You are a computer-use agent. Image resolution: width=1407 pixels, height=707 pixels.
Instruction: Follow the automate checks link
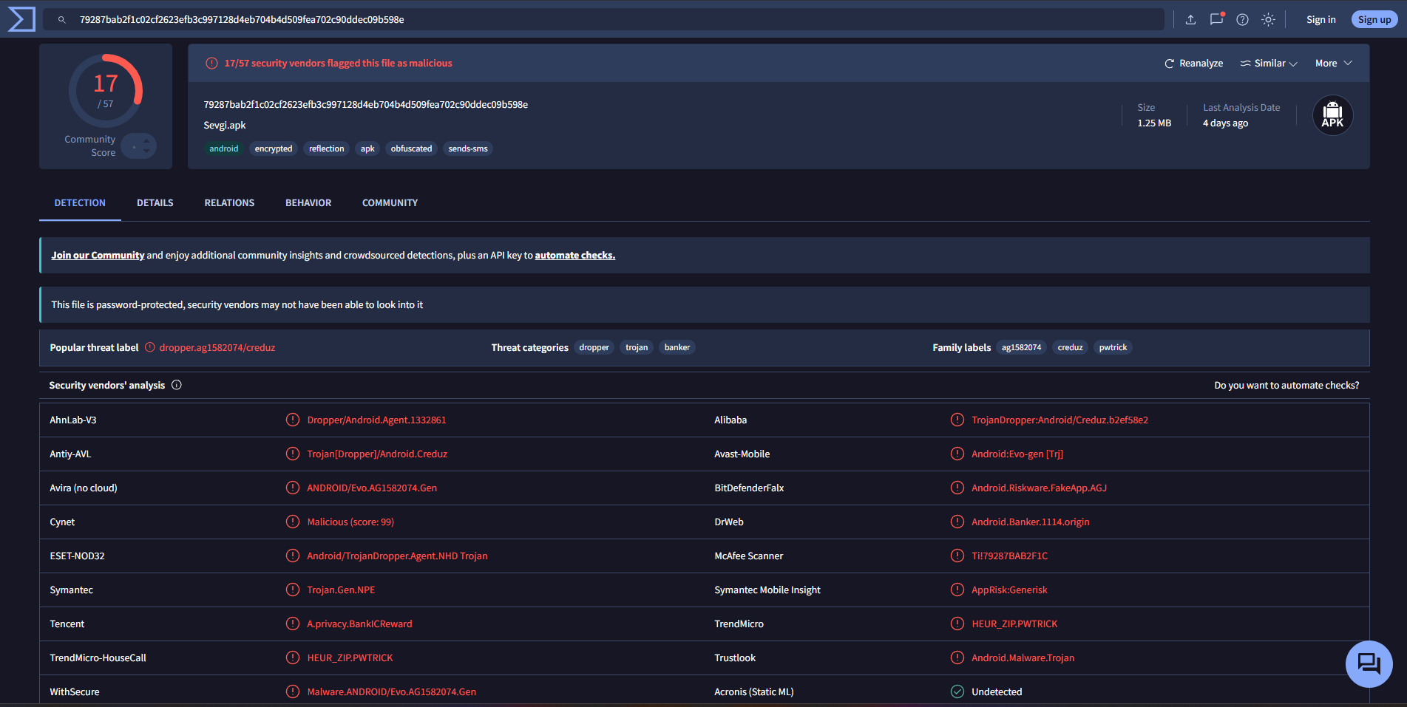(574, 256)
